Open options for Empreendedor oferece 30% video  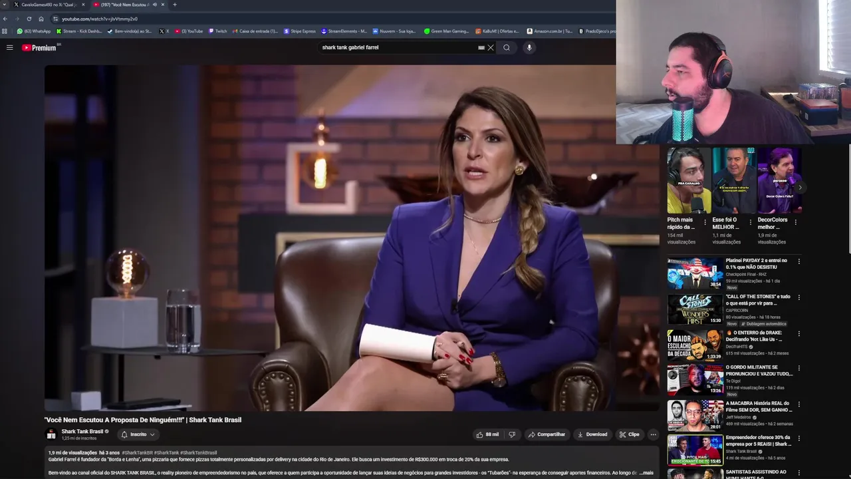point(799,438)
